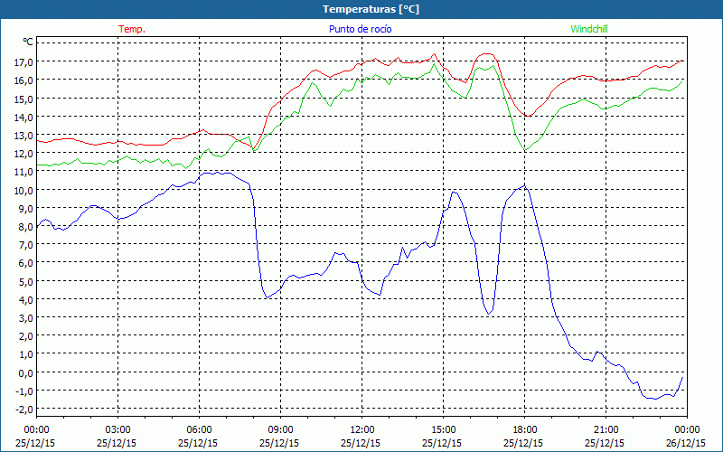
Task: Click the 8,0 y-axis value
Action: click(27, 227)
